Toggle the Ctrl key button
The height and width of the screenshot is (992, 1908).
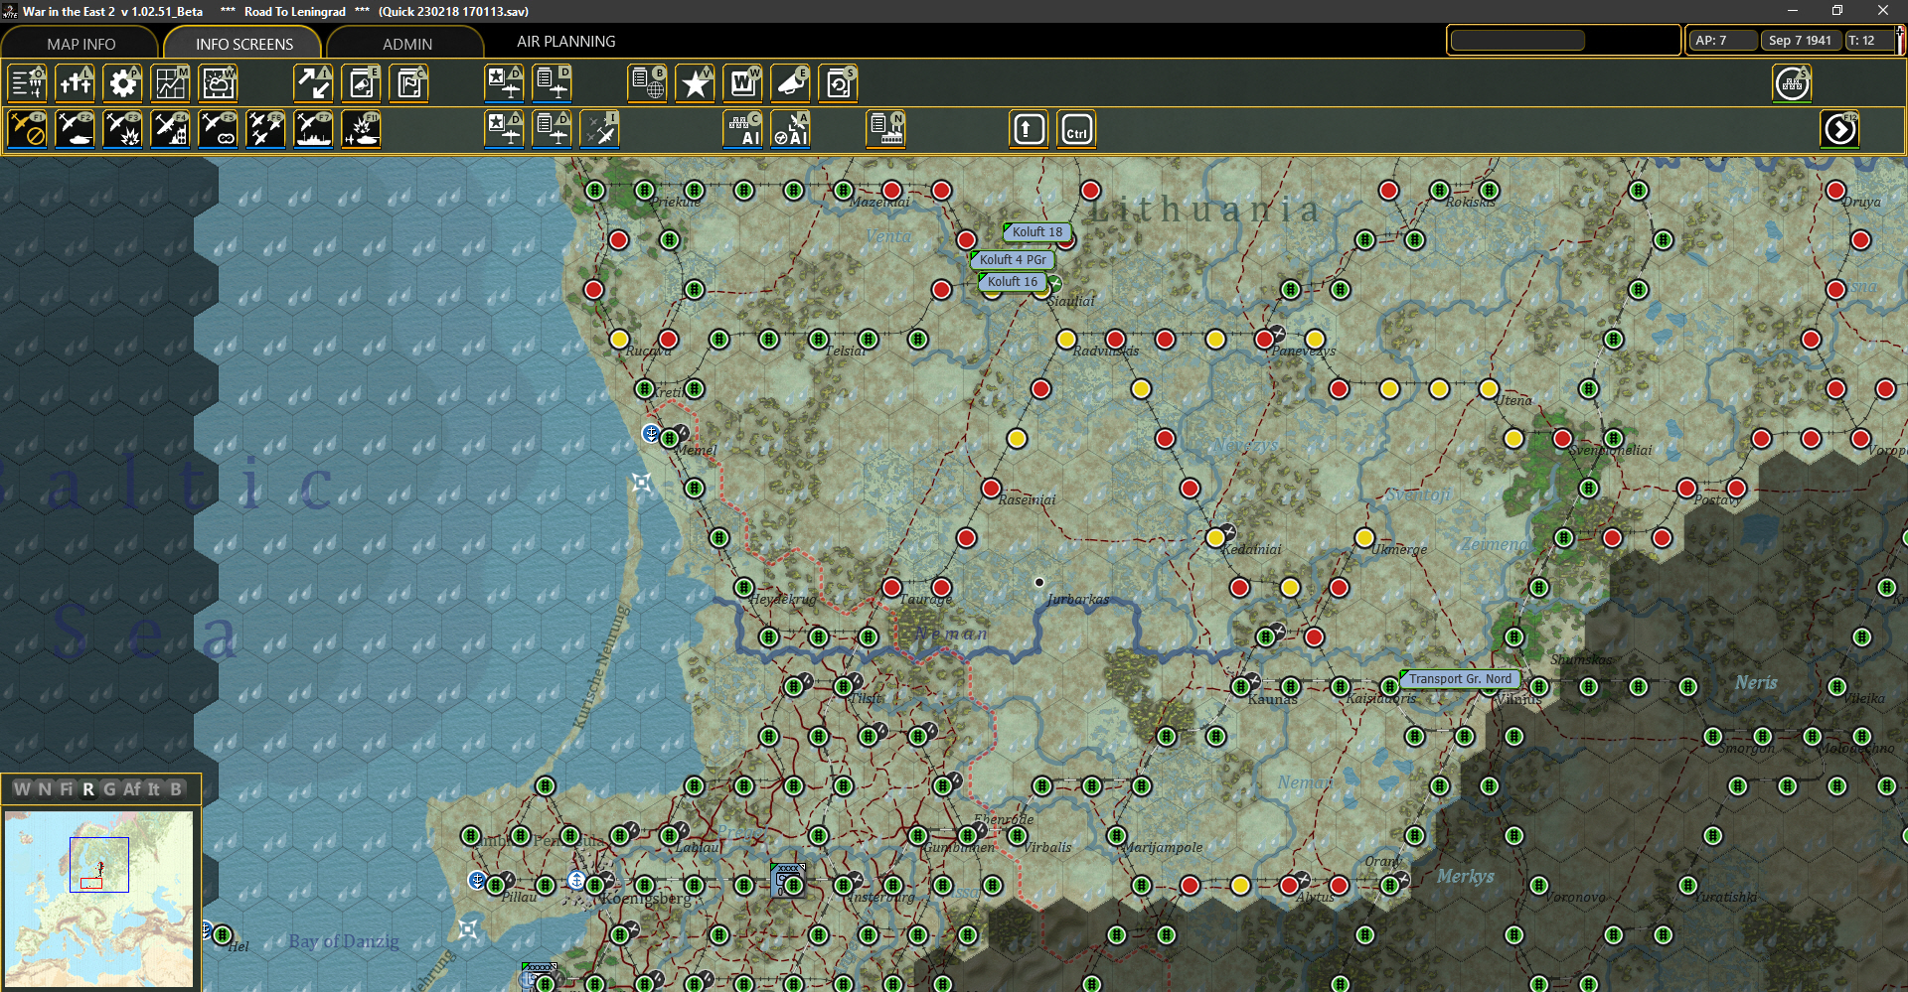click(x=1077, y=129)
